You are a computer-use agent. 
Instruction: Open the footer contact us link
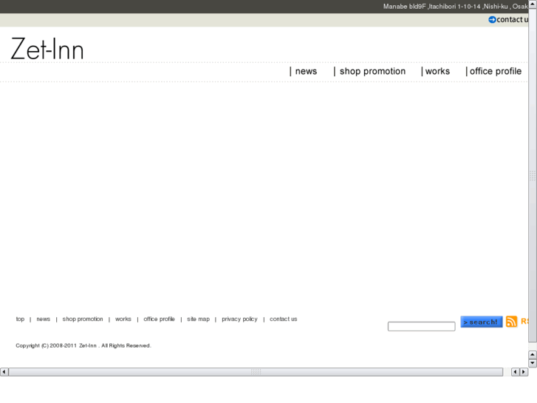(283, 319)
